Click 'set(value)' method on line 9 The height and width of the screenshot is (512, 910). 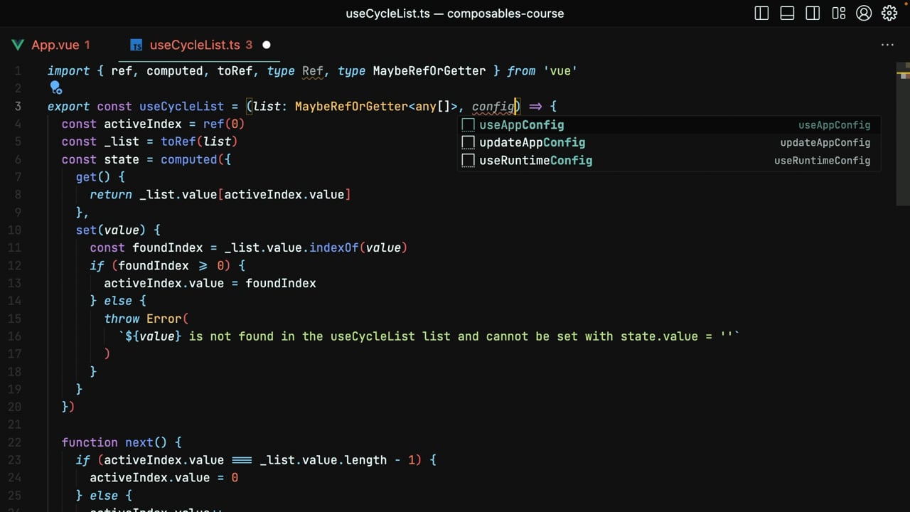point(111,230)
